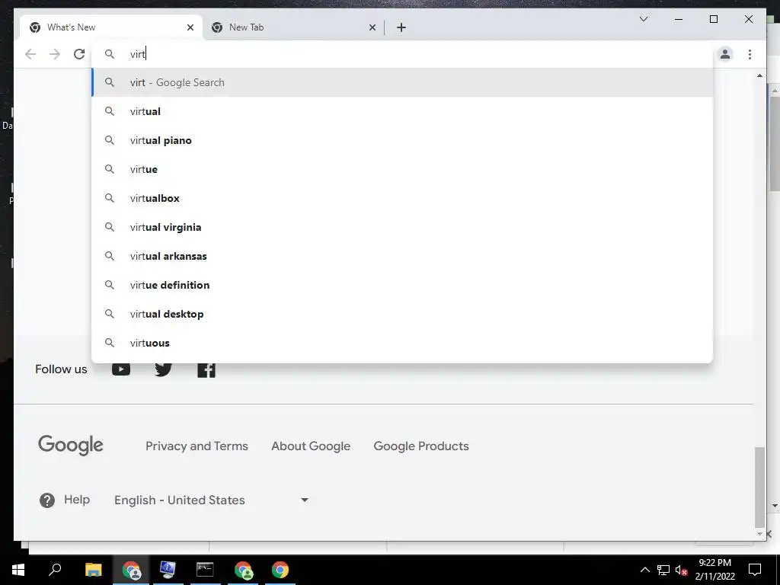This screenshot has width=780, height=585.
Task: Open the remote desktop monitor taskbar icon
Action: click(x=167, y=570)
